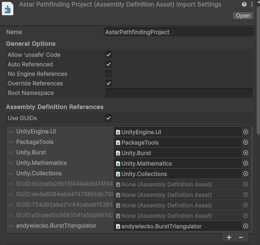Click the andywiecko.BurstTriangulator row drag handle
The height and width of the screenshot is (245, 260).
(x=11, y=226)
